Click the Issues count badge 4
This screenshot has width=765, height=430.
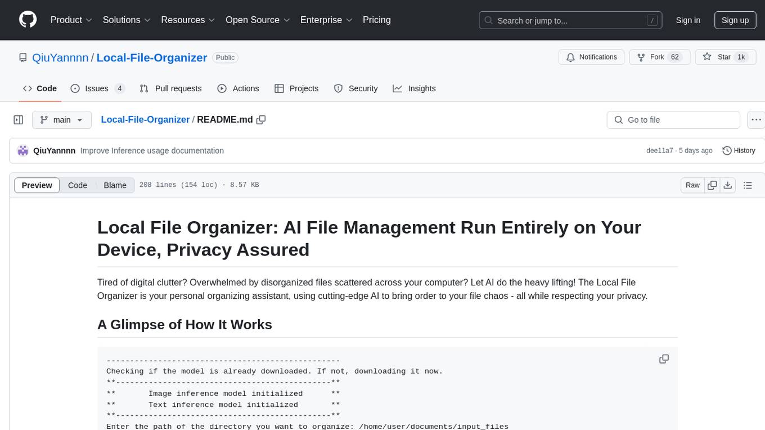point(119,88)
